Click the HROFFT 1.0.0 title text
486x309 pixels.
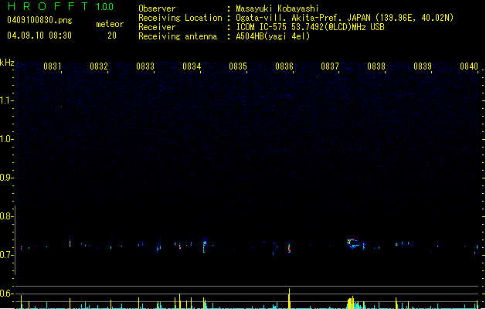pos(61,6)
